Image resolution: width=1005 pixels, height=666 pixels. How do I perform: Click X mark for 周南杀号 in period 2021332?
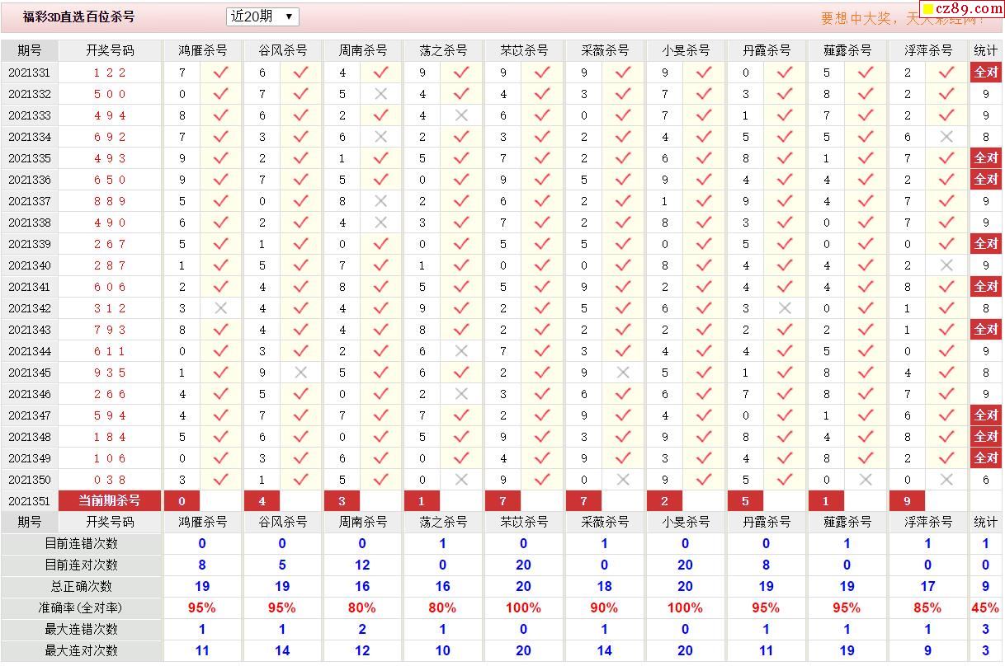click(x=380, y=94)
